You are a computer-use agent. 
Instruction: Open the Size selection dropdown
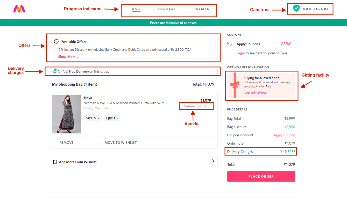92,118
